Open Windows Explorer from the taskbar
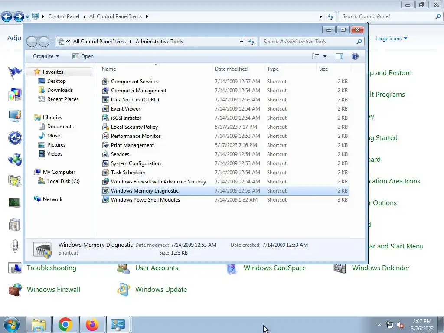This screenshot has height=333, width=444. (39, 324)
